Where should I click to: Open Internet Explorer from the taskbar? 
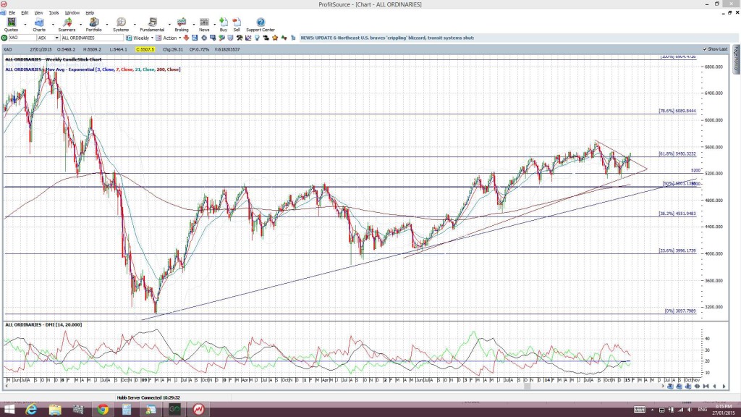31,410
